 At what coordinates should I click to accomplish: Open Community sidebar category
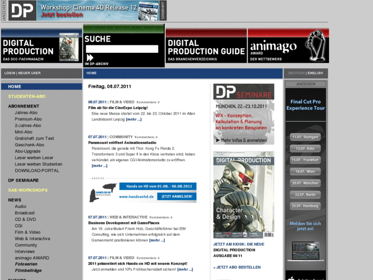tap(26, 245)
